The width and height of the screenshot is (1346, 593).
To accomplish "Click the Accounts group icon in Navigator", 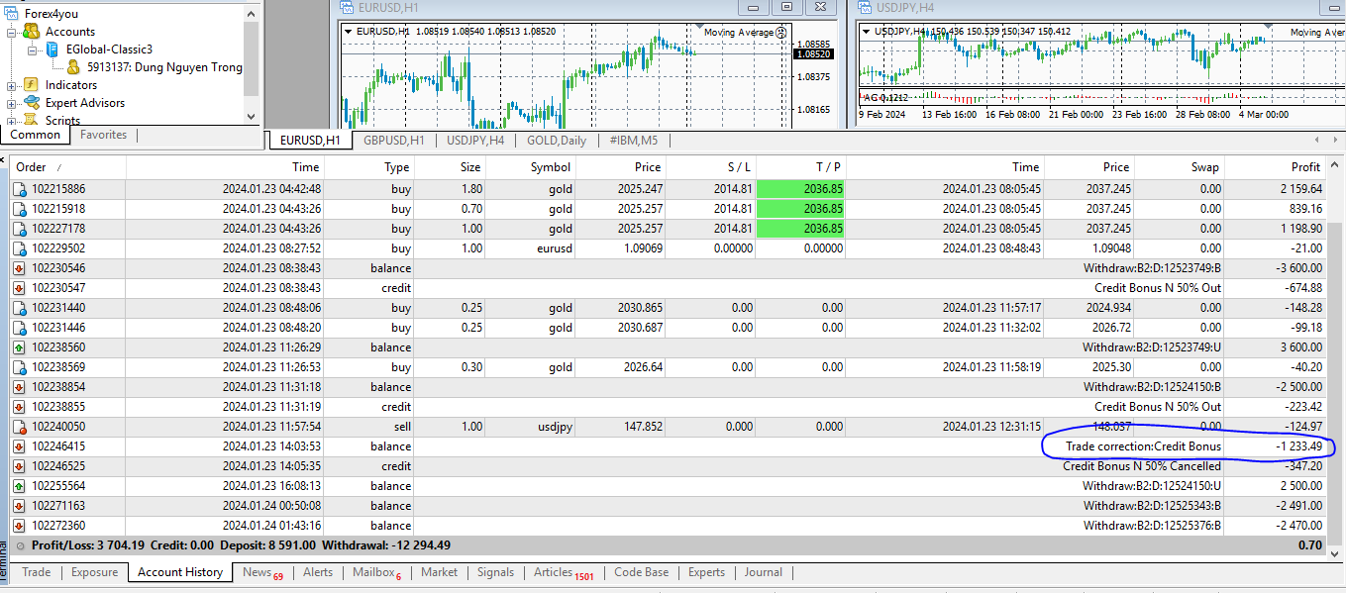I will [x=32, y=32].
